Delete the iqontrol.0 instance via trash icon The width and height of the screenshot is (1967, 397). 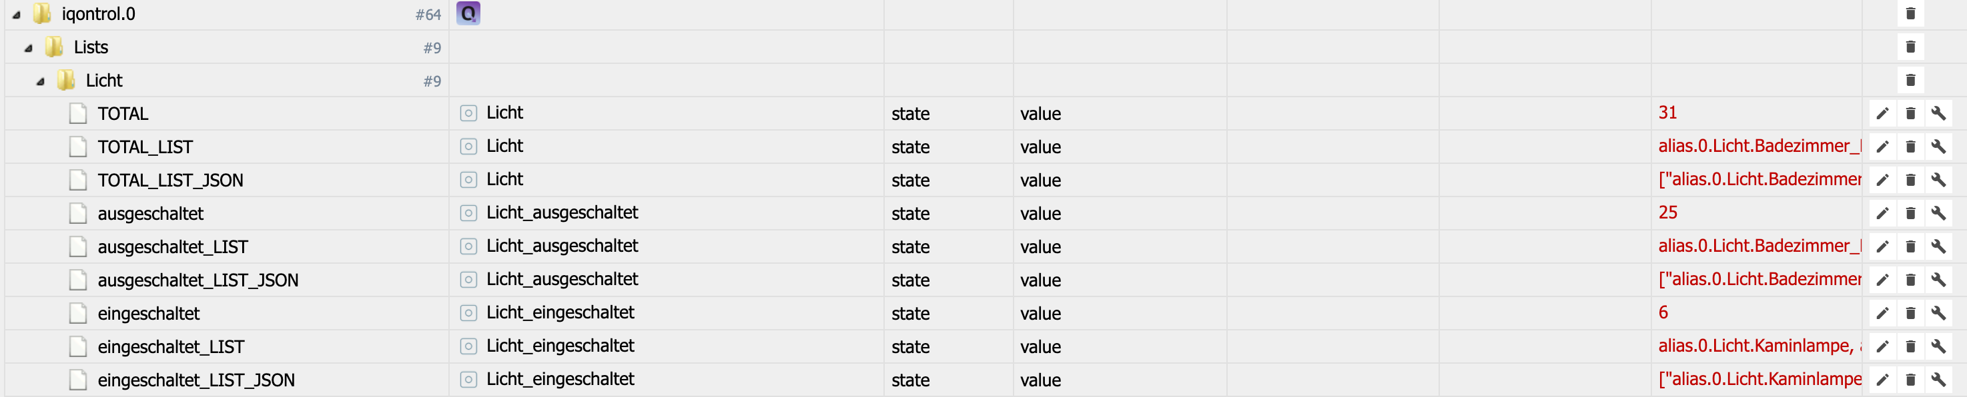[1910, 14]
